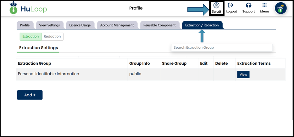Image resolution: width=294 pixels, height=137 pixels.
Task: Go to the Licence Usage tab
Action: pyautogui.click(x=80, y=25)
